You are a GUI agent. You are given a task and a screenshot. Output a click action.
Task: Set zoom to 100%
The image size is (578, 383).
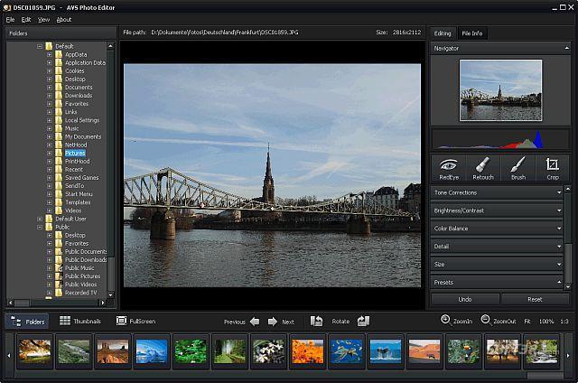pyautogui.click(x=546, y=322)
